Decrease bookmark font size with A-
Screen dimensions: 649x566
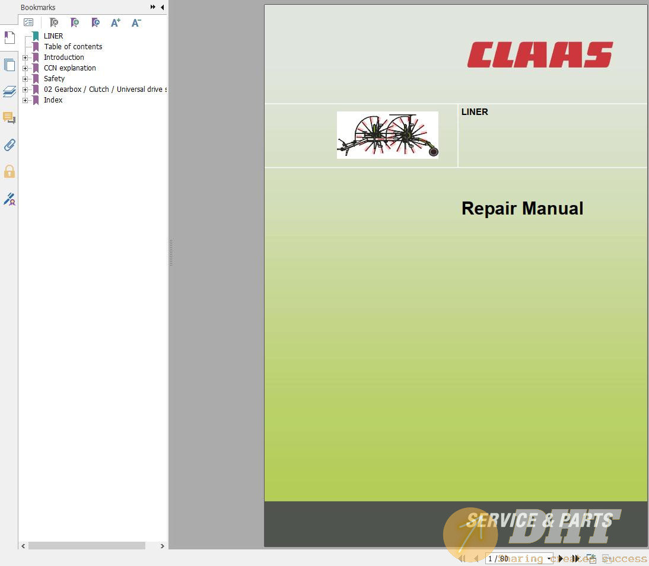[x=136, y=23]
